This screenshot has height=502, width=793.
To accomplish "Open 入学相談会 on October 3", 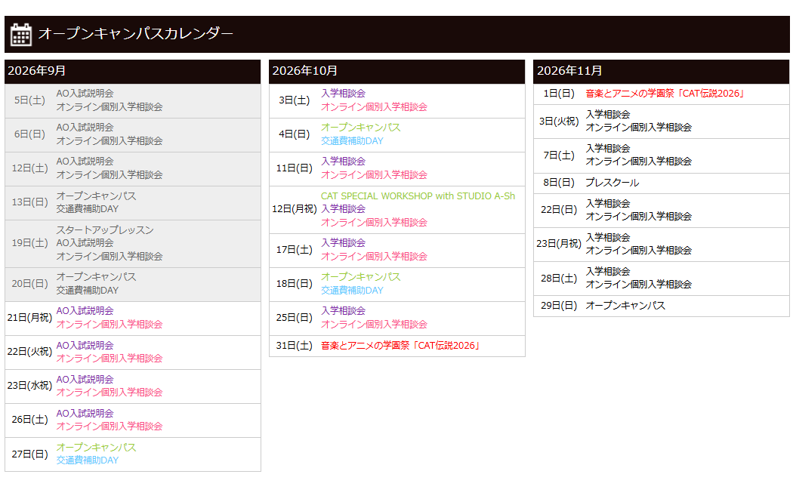I will (343, 94).
